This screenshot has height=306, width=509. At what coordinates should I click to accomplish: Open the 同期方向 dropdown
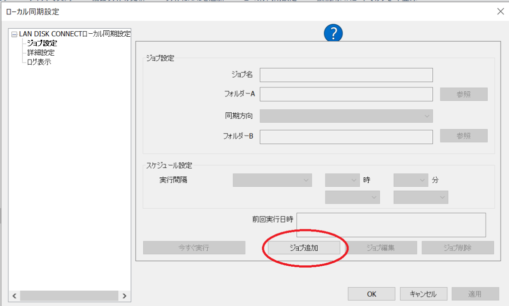(x=346, y=116)
